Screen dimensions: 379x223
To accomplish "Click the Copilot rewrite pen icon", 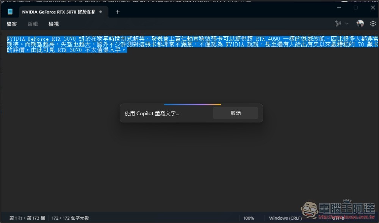I will coord(338,23).
